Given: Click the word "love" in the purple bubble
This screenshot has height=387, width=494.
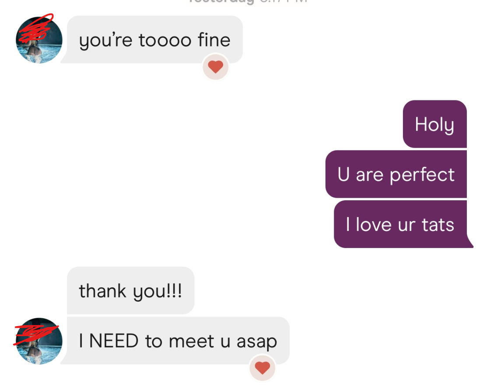Looking at the screenshot, I should 373,224.
